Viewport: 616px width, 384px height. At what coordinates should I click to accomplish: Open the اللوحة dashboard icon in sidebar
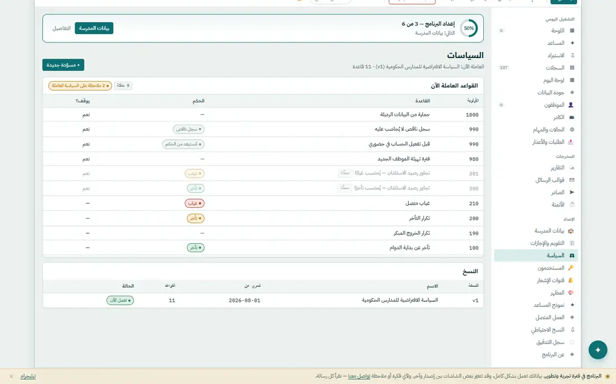point(572,31)
